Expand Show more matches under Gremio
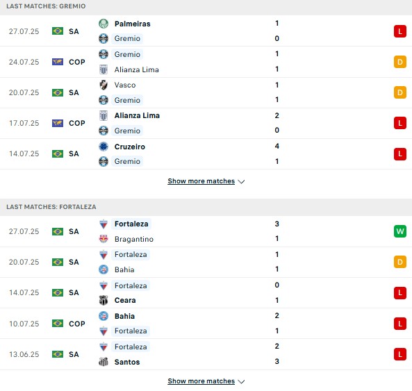This screenshot has height=391, width=412. [201, 181]
